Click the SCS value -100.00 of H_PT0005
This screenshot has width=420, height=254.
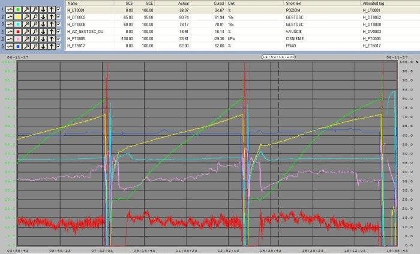[127, 38]
